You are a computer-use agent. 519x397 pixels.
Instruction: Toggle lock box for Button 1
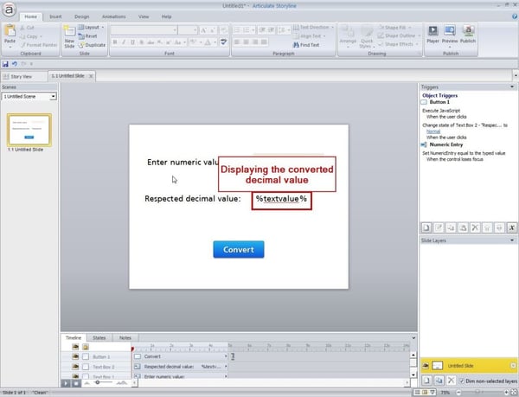click(x=86, y=356)
